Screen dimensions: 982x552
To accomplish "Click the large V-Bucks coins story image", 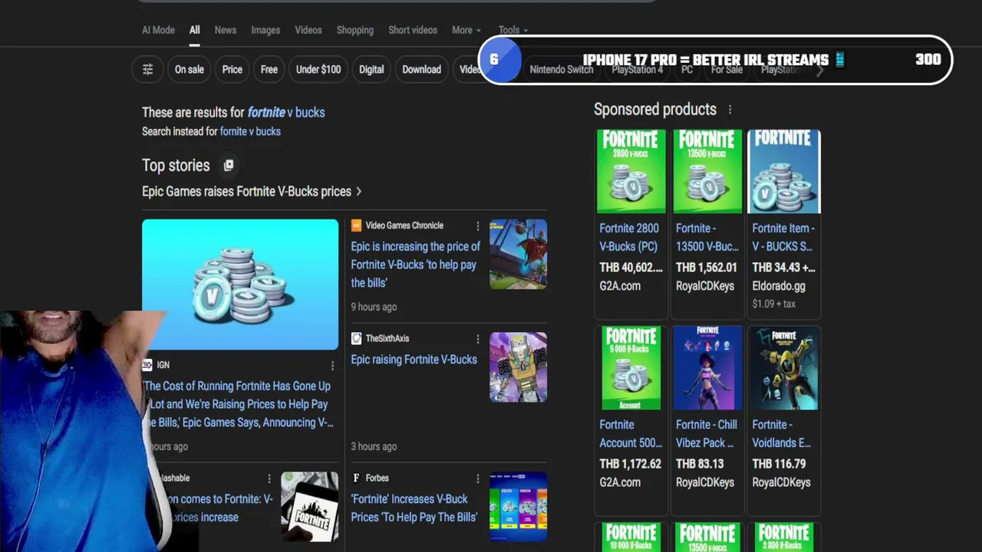I will (240, 284).
